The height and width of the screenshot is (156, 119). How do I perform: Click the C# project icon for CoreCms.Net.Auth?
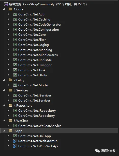15,14
